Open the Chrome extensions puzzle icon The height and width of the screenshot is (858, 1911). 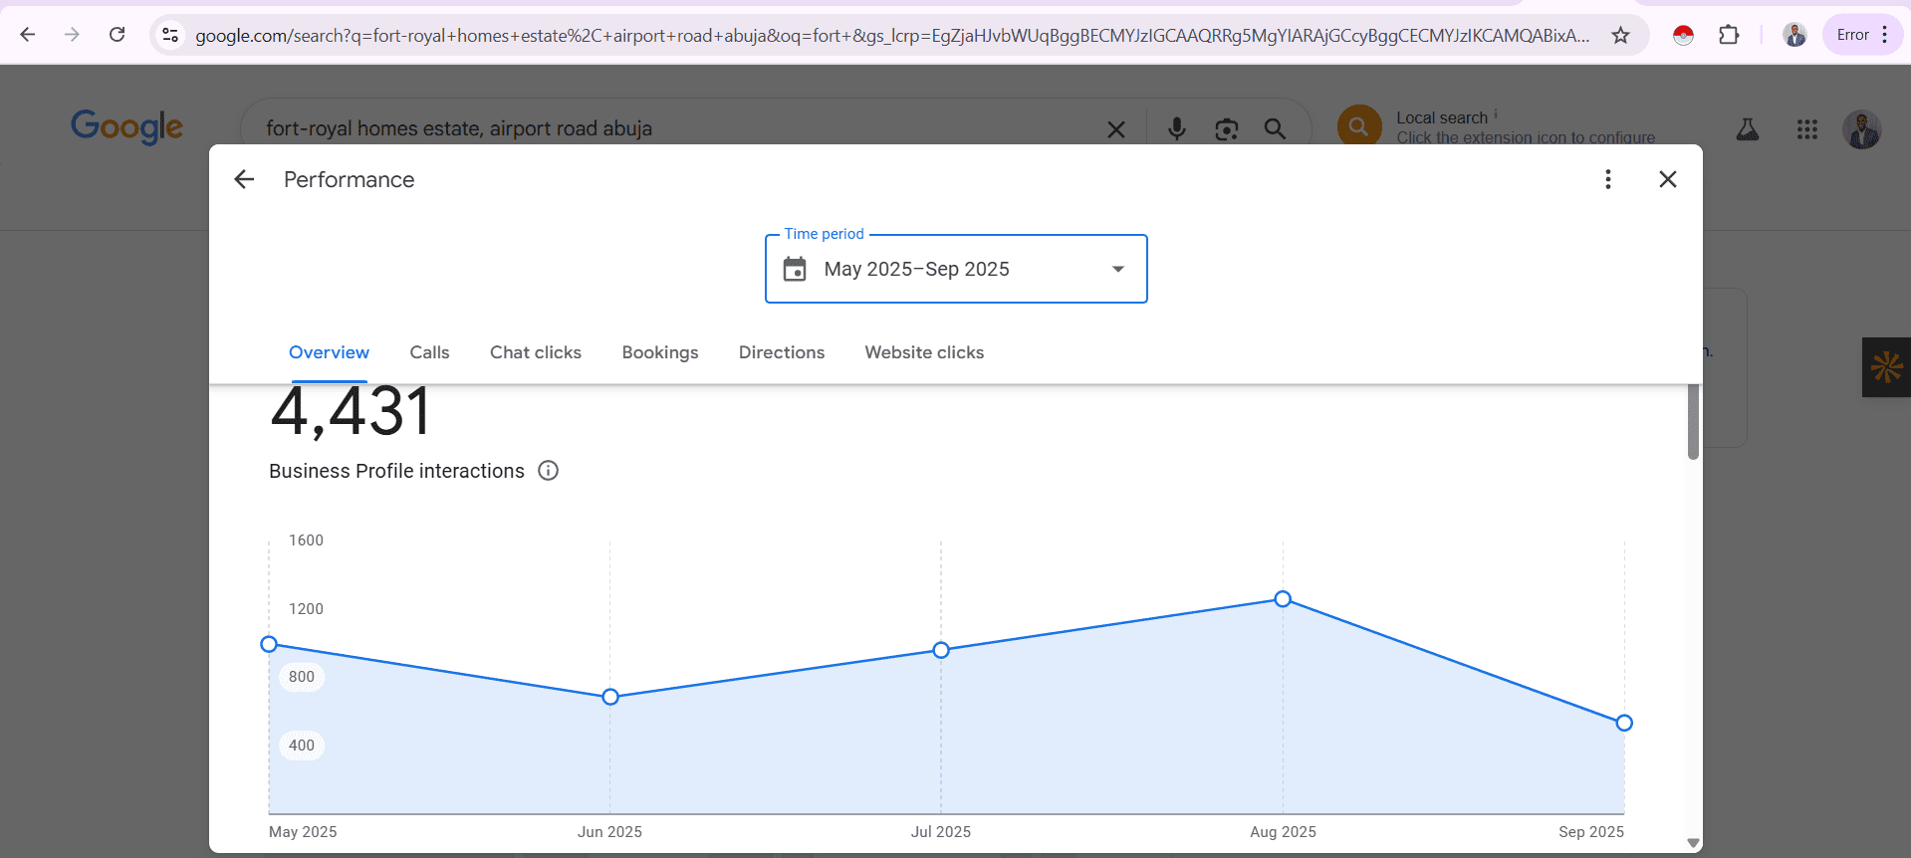coord(1729,36)
